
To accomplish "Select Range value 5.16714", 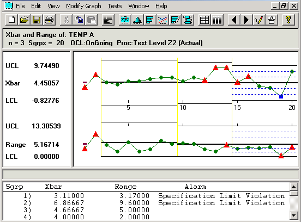I will 46,144.
